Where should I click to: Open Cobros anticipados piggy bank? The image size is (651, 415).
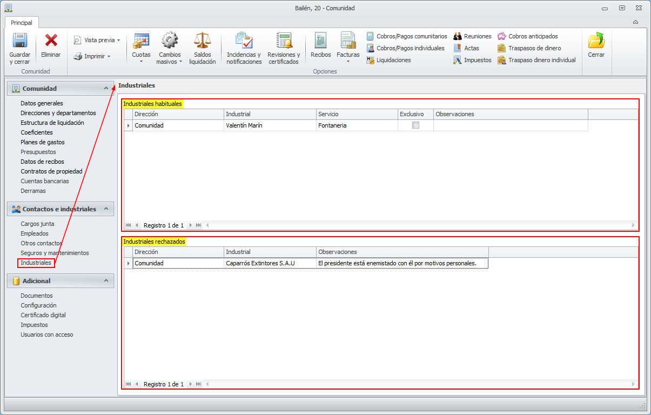click(x=528, y=36)
